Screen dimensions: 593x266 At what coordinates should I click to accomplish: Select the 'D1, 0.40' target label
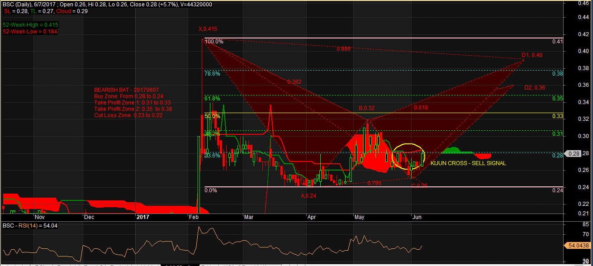[532, 55]
